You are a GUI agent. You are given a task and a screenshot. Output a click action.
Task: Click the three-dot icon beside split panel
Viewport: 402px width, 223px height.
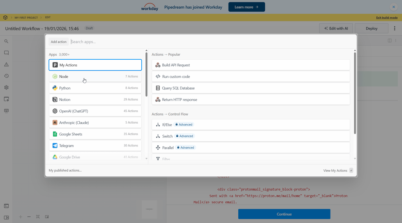[x=396, y=40]
